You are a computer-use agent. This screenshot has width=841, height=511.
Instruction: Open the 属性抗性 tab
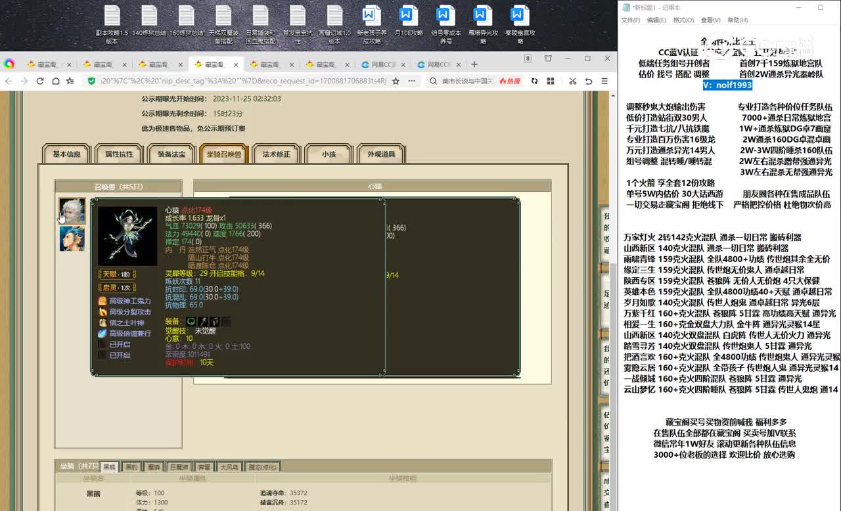coord(119,154)
